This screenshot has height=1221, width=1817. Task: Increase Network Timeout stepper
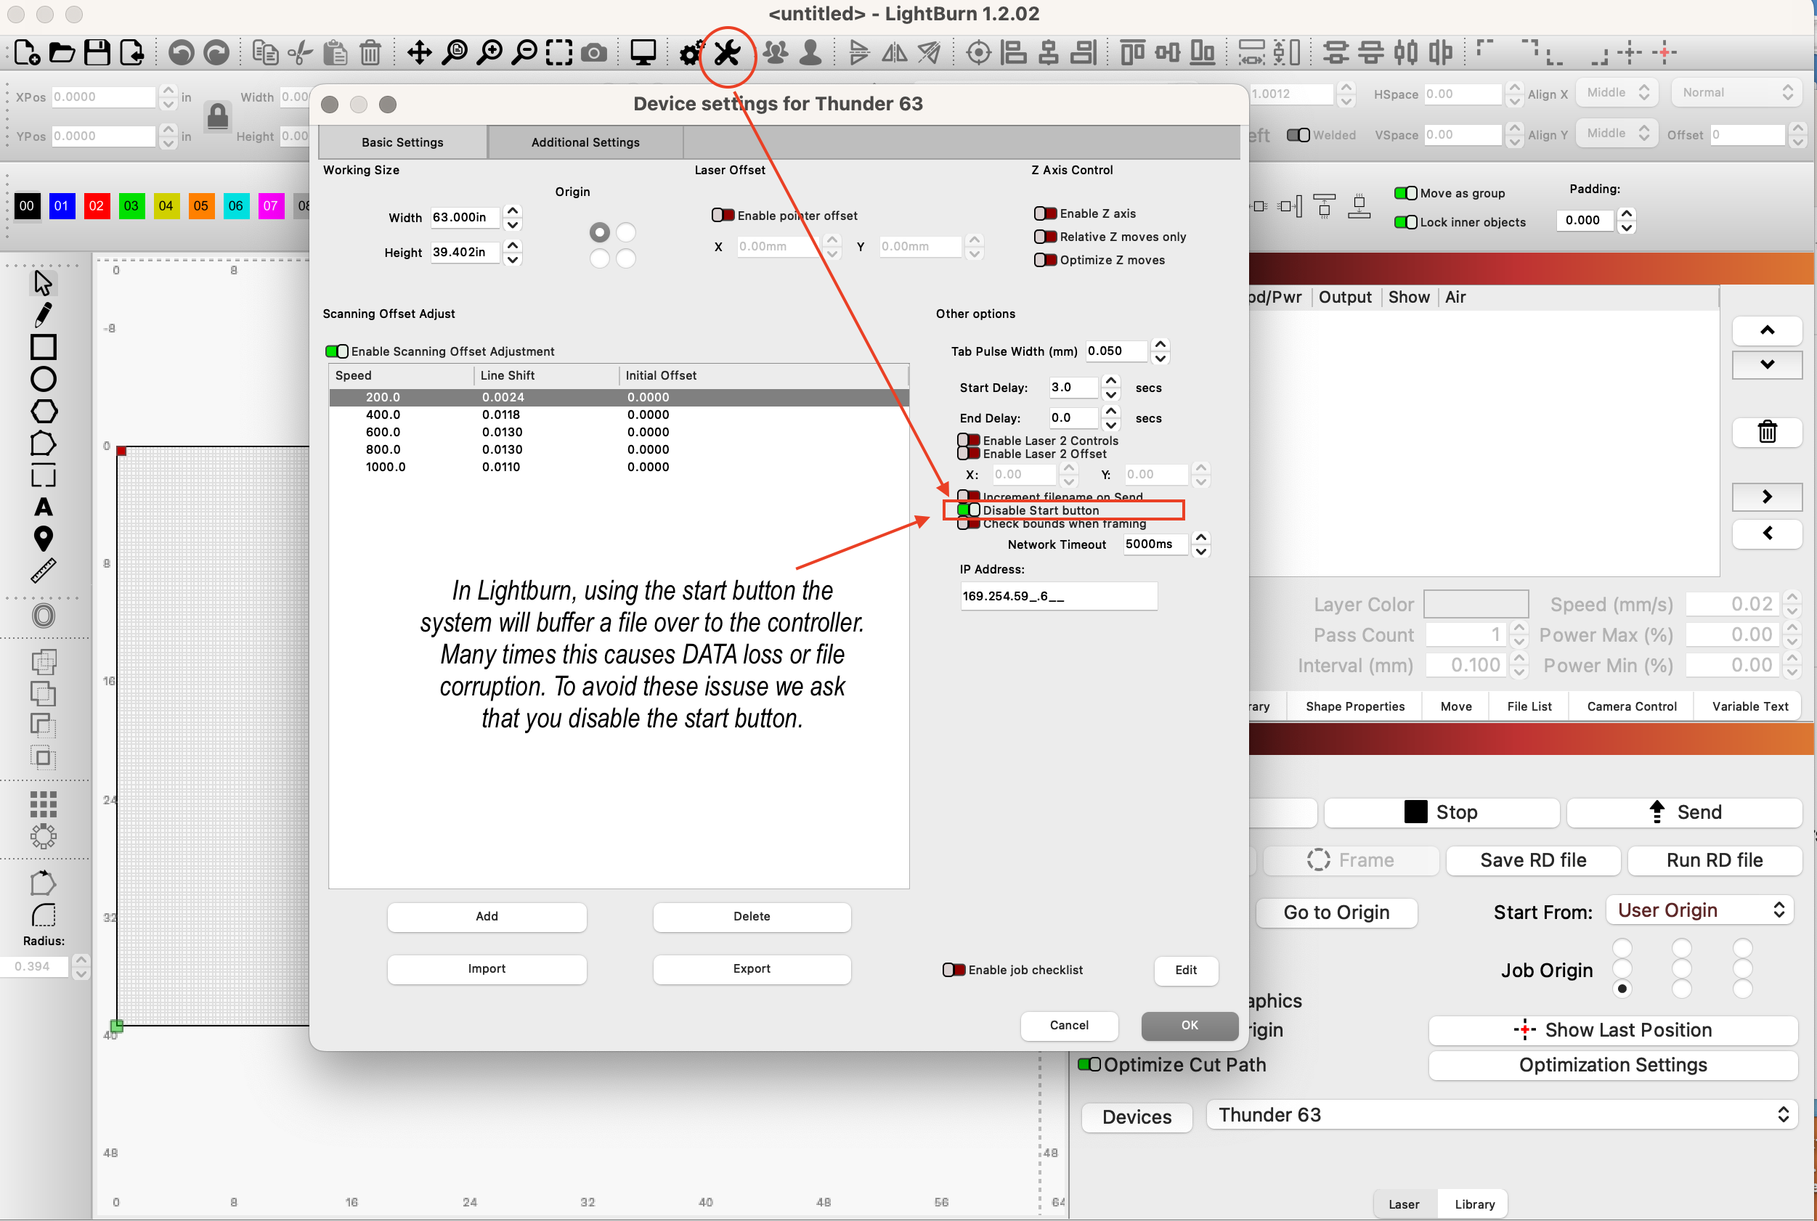1200,537
